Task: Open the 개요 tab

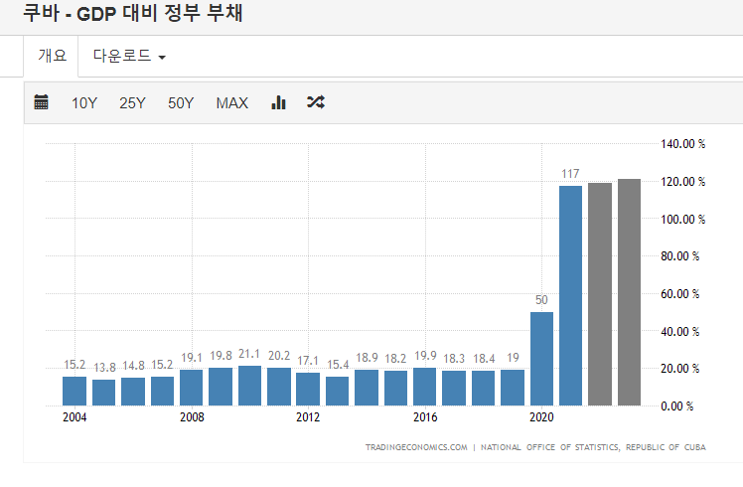Action: [52, 56]
